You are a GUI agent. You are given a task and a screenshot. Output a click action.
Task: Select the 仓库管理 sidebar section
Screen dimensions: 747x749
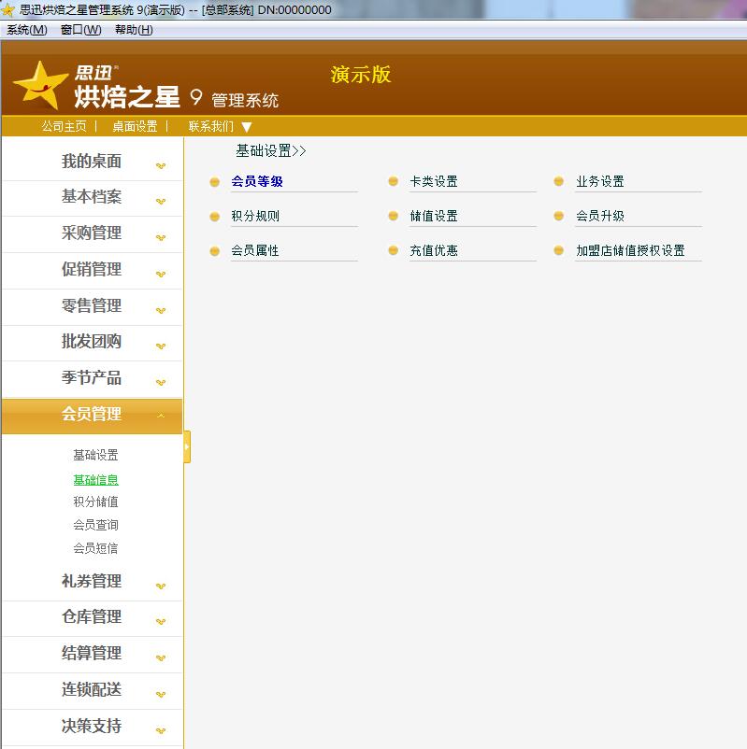pos(92,617)
